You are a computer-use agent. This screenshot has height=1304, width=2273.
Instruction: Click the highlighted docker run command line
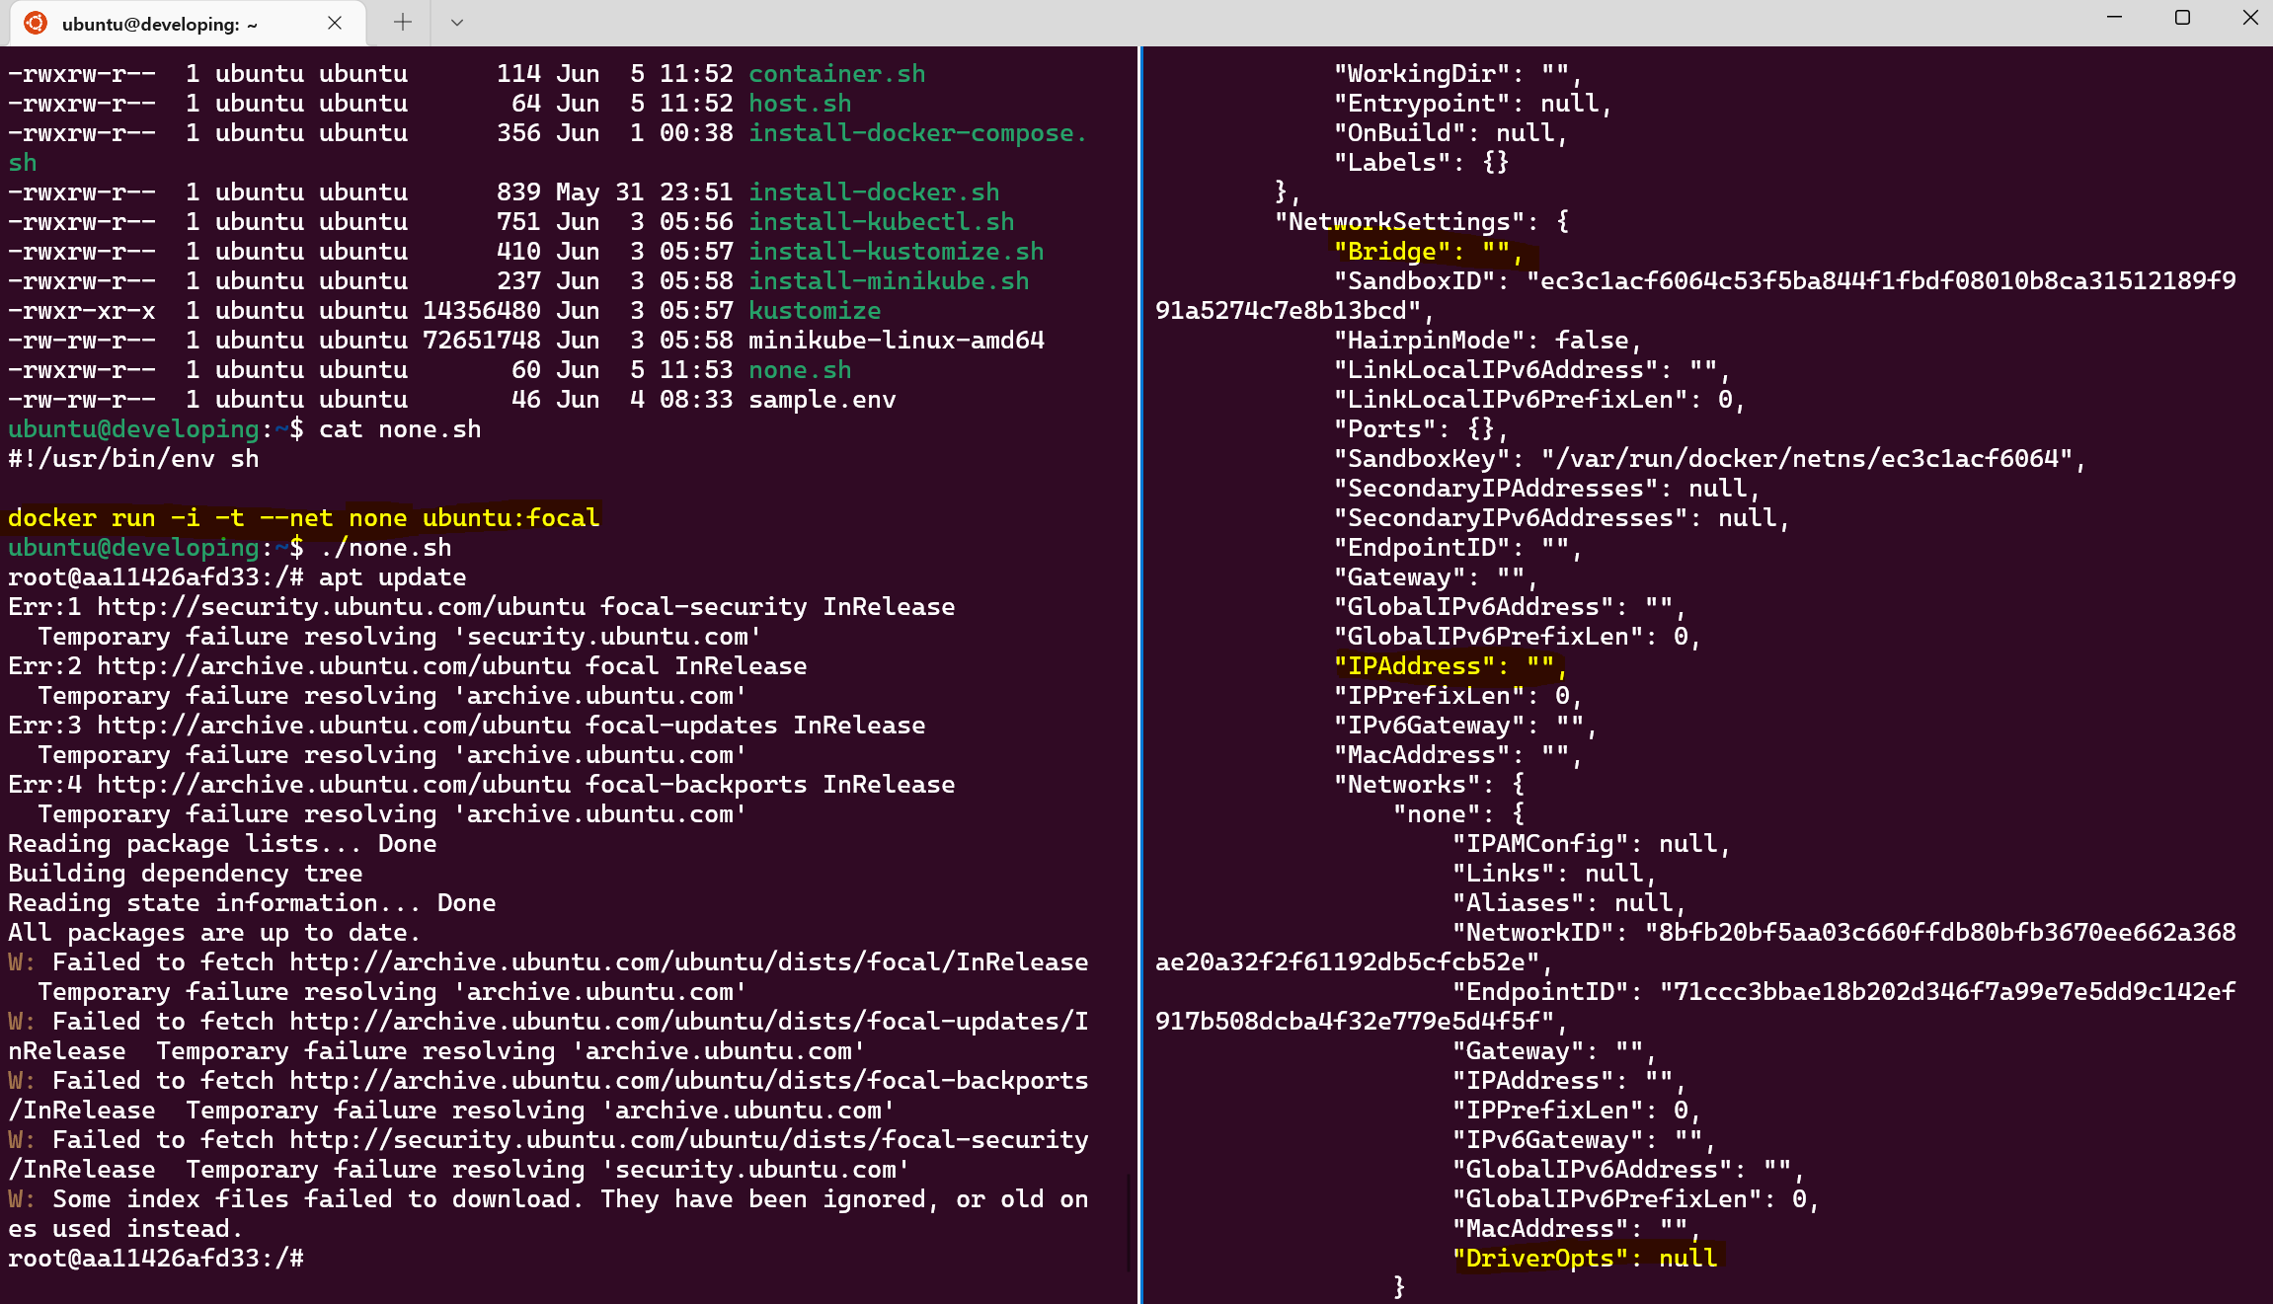[x=303, y=518]
